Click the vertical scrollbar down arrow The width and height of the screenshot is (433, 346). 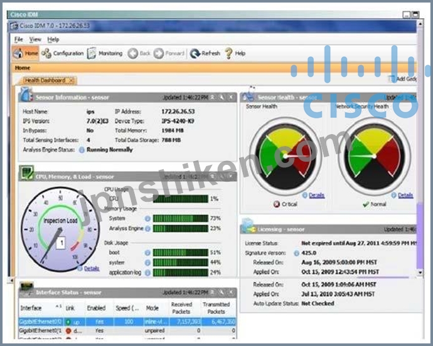coord(420,273)
